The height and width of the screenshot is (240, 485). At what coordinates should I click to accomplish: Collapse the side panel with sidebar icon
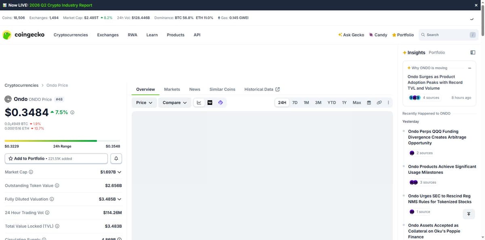(473, 52)
